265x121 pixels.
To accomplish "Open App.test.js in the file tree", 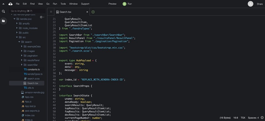I will [x=30, y=106].
